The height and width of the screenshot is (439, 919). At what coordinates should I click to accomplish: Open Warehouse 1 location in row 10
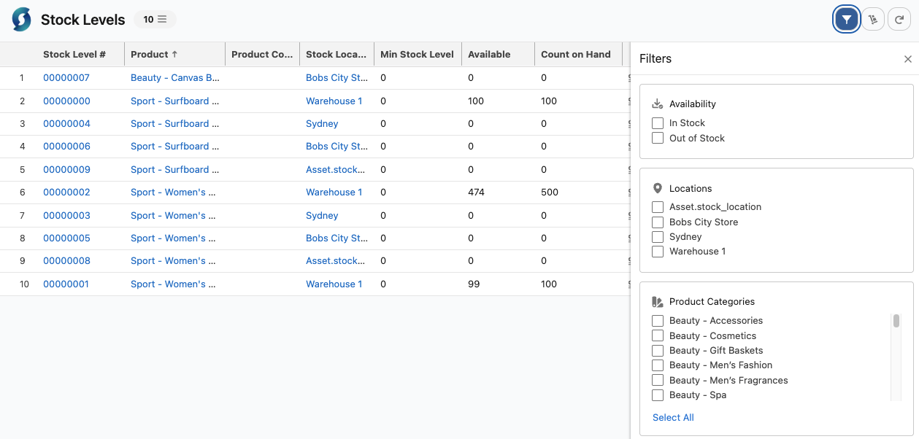point(334,284)
